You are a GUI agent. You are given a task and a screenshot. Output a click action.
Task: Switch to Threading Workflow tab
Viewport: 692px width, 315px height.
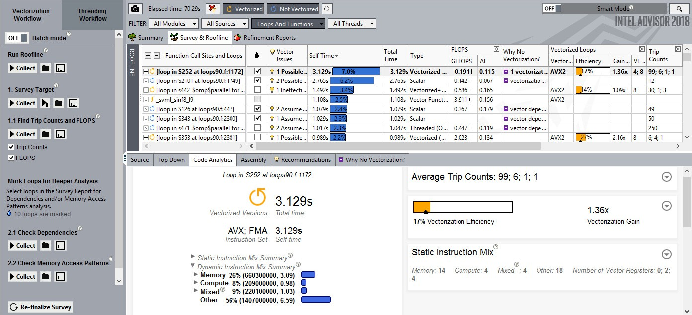click(x=92, y=15)
